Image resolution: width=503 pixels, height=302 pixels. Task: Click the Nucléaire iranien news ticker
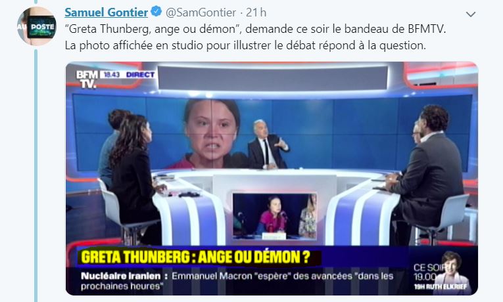point(237,281)
